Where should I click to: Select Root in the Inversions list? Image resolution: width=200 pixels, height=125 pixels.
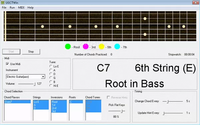click(x=59, y=102)
